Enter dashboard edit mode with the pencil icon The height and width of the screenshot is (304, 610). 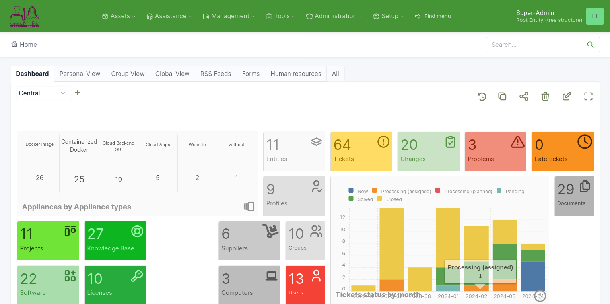point(567,96)
